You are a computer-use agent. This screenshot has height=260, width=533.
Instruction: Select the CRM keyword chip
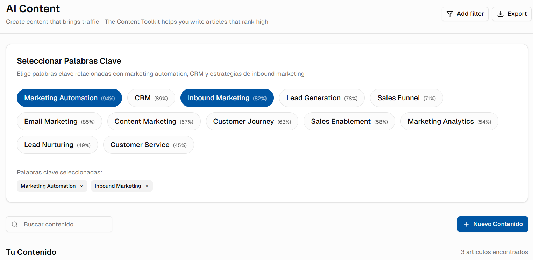pyautogui.click(x=151, y=98)
